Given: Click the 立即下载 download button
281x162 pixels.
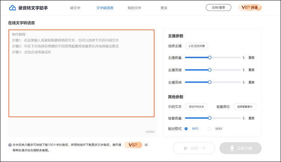Looking at the screenshot, I should [240, 148].
